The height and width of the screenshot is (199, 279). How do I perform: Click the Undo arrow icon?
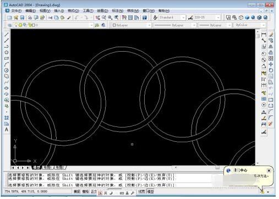(x=76, y=18)
